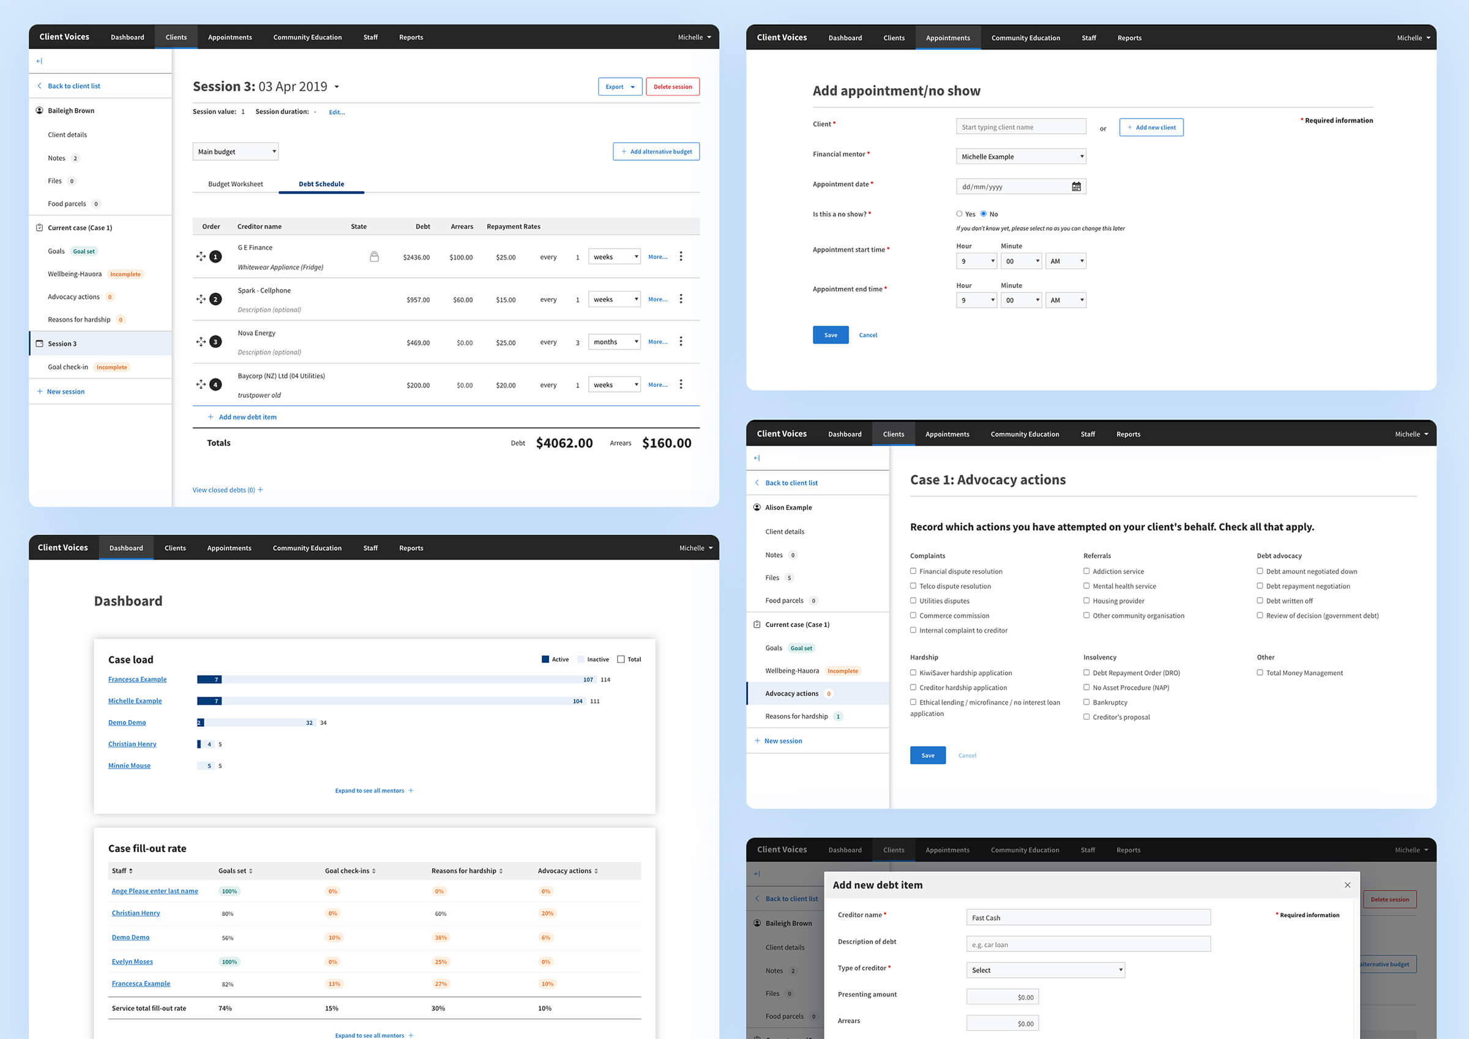
Task: Open the Community Education navigation item
Action: tap(307, 37)
